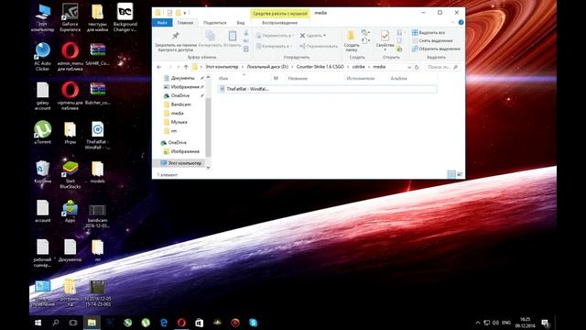Select the uTorrent desktop icon
This screenshot has width=586, height=330.
(42, 132)
